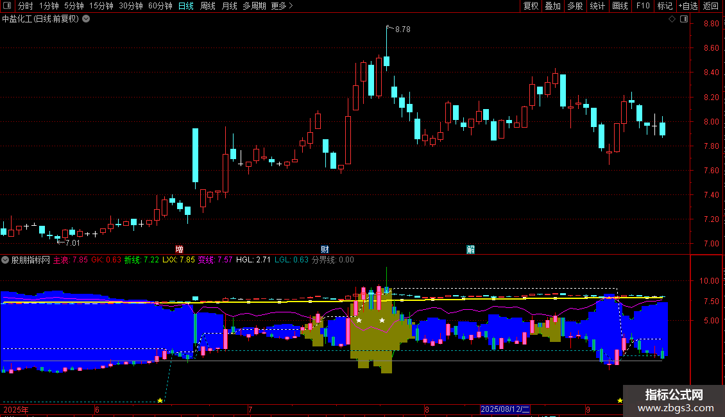The image size is (725, 417).
Task: Click the 复权 adjustment button
Action: coord(531,6)
